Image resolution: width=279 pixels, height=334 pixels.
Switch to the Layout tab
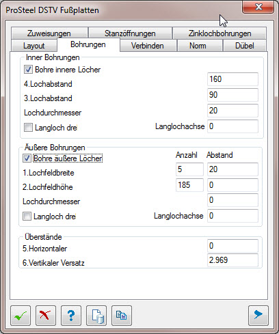click(x=34, y=46)
